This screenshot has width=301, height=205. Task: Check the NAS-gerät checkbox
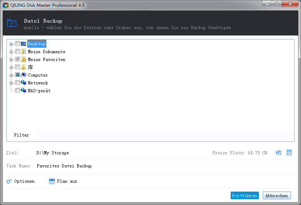click(x=17, y=90)
